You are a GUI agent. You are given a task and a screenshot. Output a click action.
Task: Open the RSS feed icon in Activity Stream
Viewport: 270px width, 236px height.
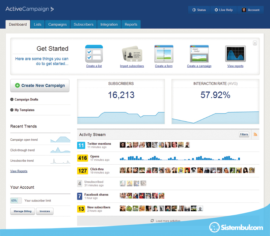coord(255,134)
